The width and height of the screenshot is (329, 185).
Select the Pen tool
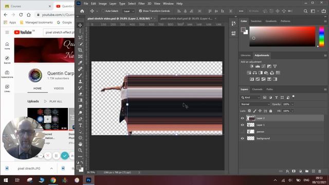(80, 119)
